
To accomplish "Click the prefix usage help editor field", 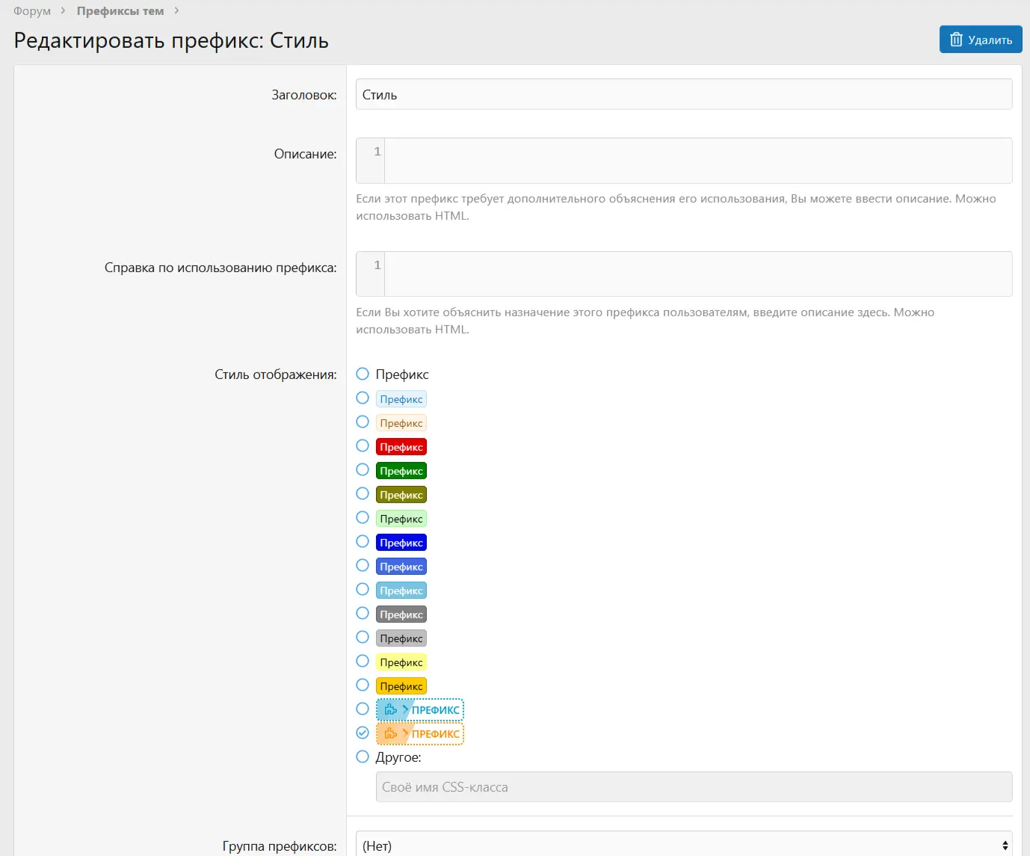I will tap(697, 274).
